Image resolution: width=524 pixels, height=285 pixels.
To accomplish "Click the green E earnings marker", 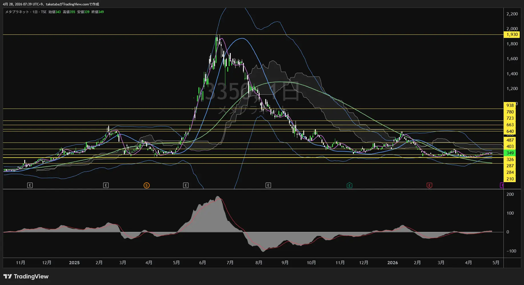I will coord(349,186).
